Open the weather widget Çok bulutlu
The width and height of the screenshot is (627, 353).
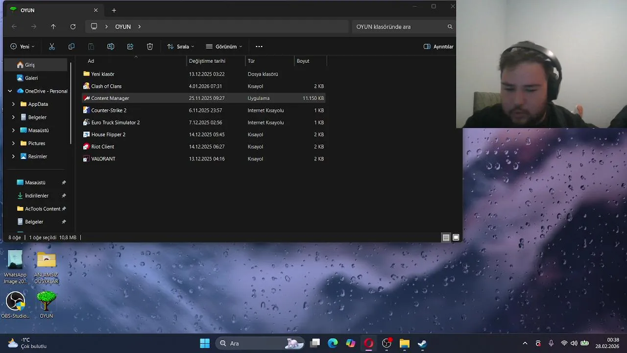point(27,343)
